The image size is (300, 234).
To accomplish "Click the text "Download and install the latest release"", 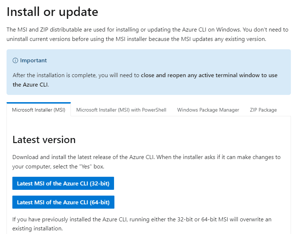I will [x=65, y=157].
